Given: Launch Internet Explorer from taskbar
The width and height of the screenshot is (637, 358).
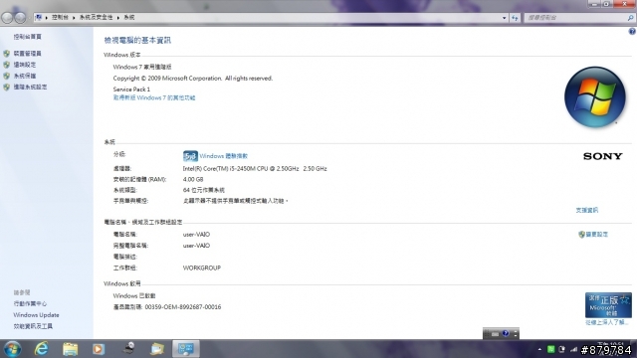Looking at the screenshot, I should 42,349.
